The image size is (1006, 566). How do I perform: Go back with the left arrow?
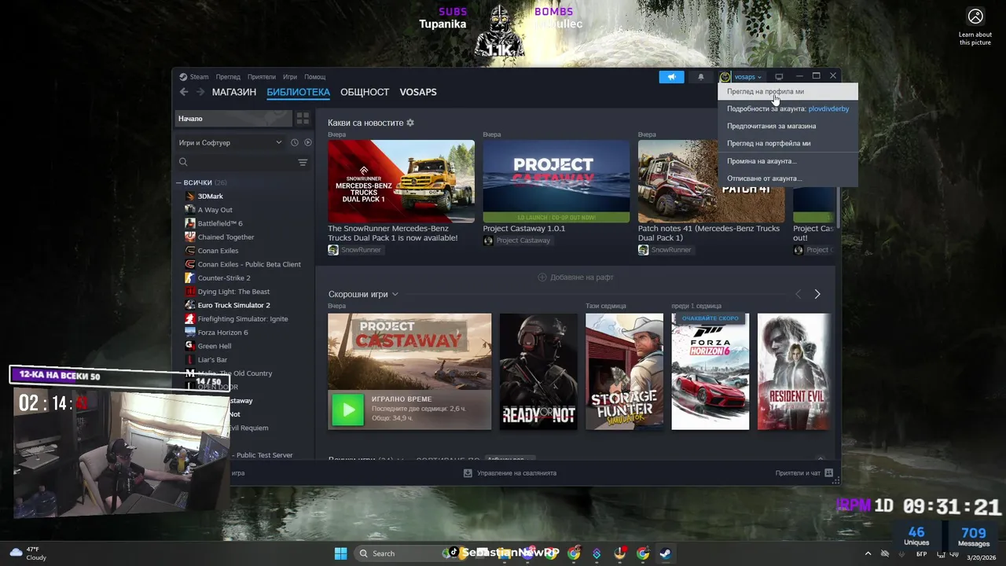[x=184, y=92]
